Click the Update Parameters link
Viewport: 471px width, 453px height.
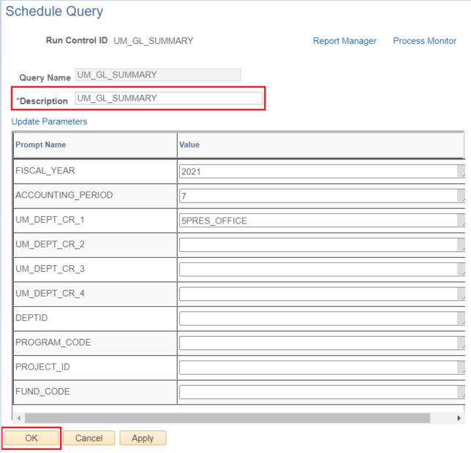point(49,121)
